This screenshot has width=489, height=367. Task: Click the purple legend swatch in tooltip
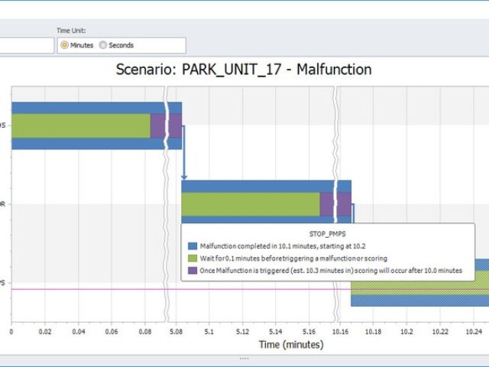coord(193,270)
